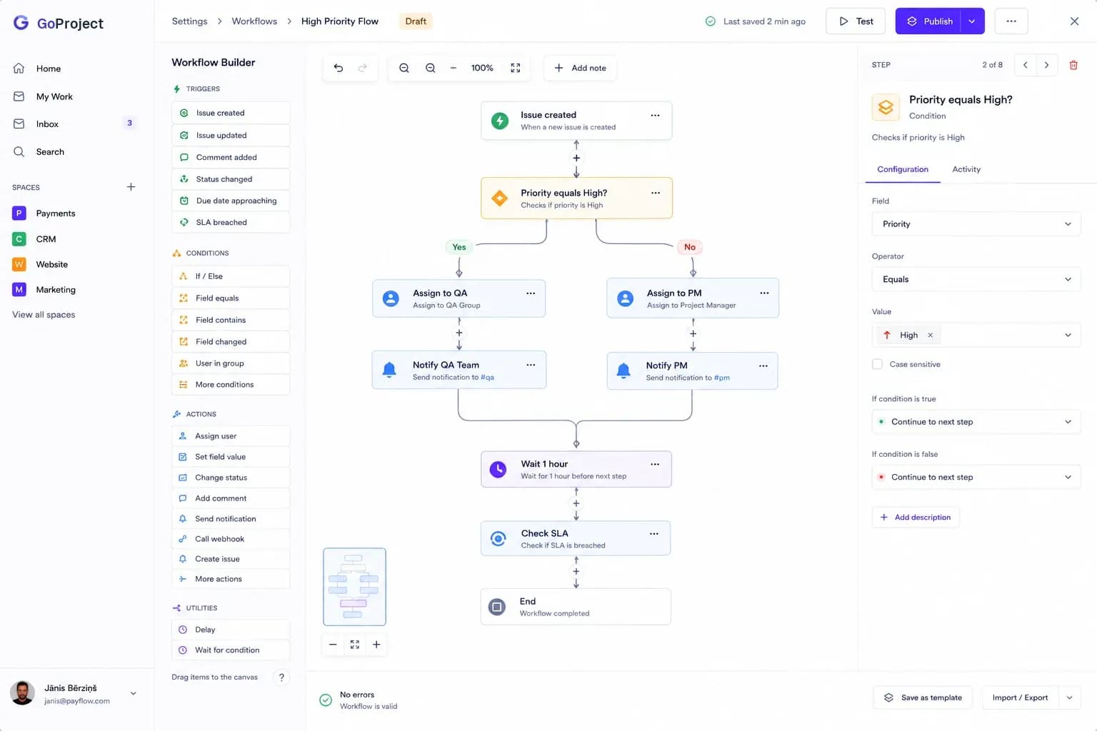Screen dimensions: 1097x731
Task: Open the Field Priority dropdown
Action: pyautogui.click(x=976, y=224)
